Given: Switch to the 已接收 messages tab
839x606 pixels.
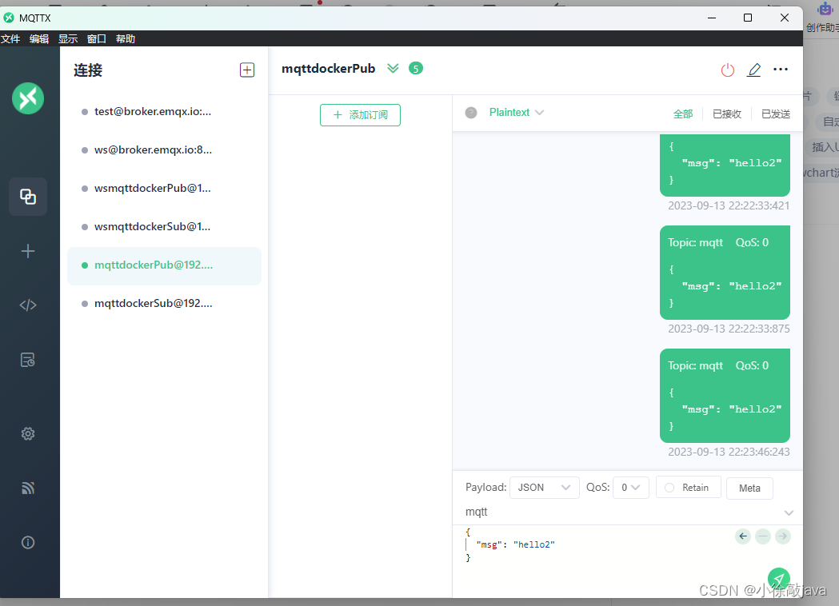Looking at the screenshot, I should pyautogui.click(x=727, y=114).
